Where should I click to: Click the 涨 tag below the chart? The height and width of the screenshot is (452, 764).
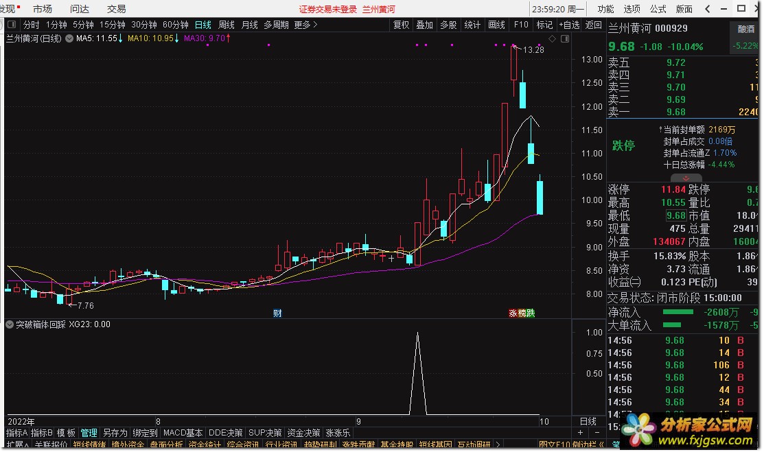(513, 313)
